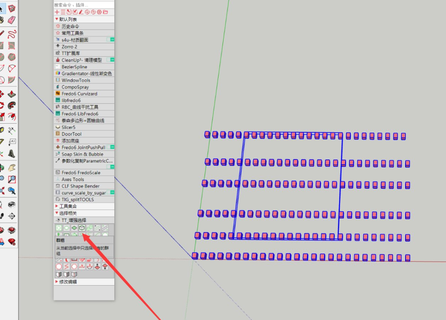Image resolution: width=446 pixels, height=320 pixels.
Task: Open the Fredo6 FredoScale entry
Action: [84, 173]
